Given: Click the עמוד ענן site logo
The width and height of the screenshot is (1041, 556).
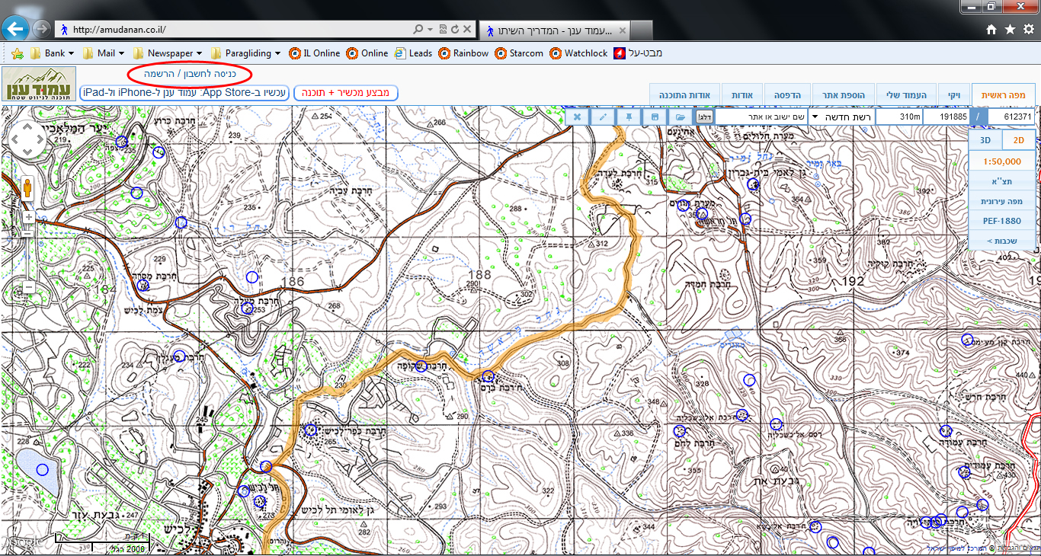Looking at the screenshot, I should pyautogui.click(x=39, y=84).
